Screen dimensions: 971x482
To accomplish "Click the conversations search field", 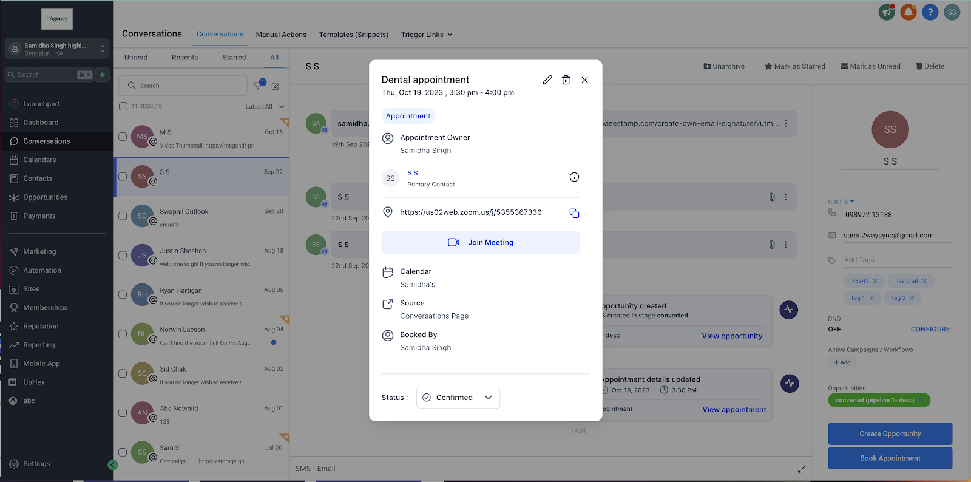I will pos(183,86).
